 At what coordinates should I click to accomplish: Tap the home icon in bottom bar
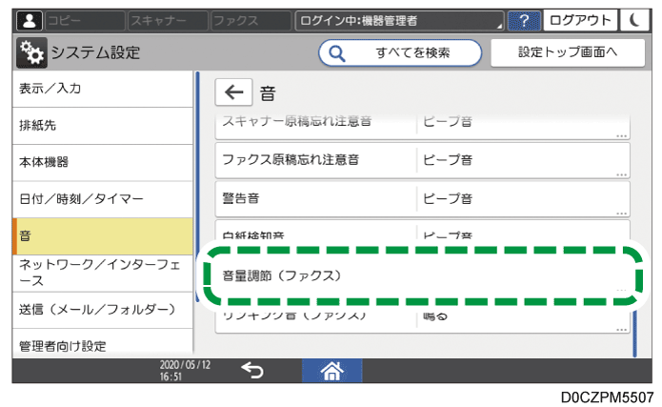click(331, 371)
